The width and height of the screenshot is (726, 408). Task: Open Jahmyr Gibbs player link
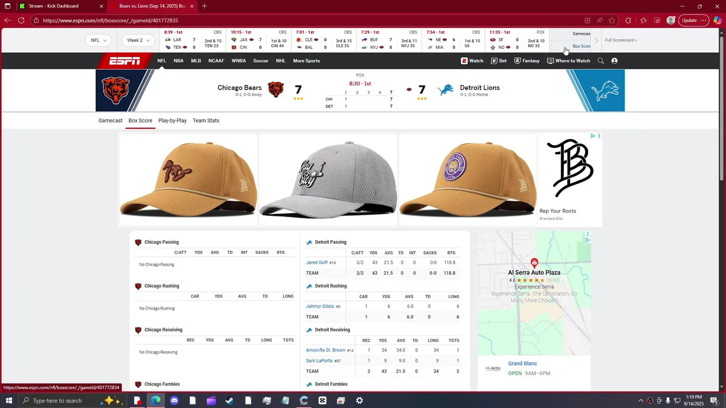click(x=320, y=306)
